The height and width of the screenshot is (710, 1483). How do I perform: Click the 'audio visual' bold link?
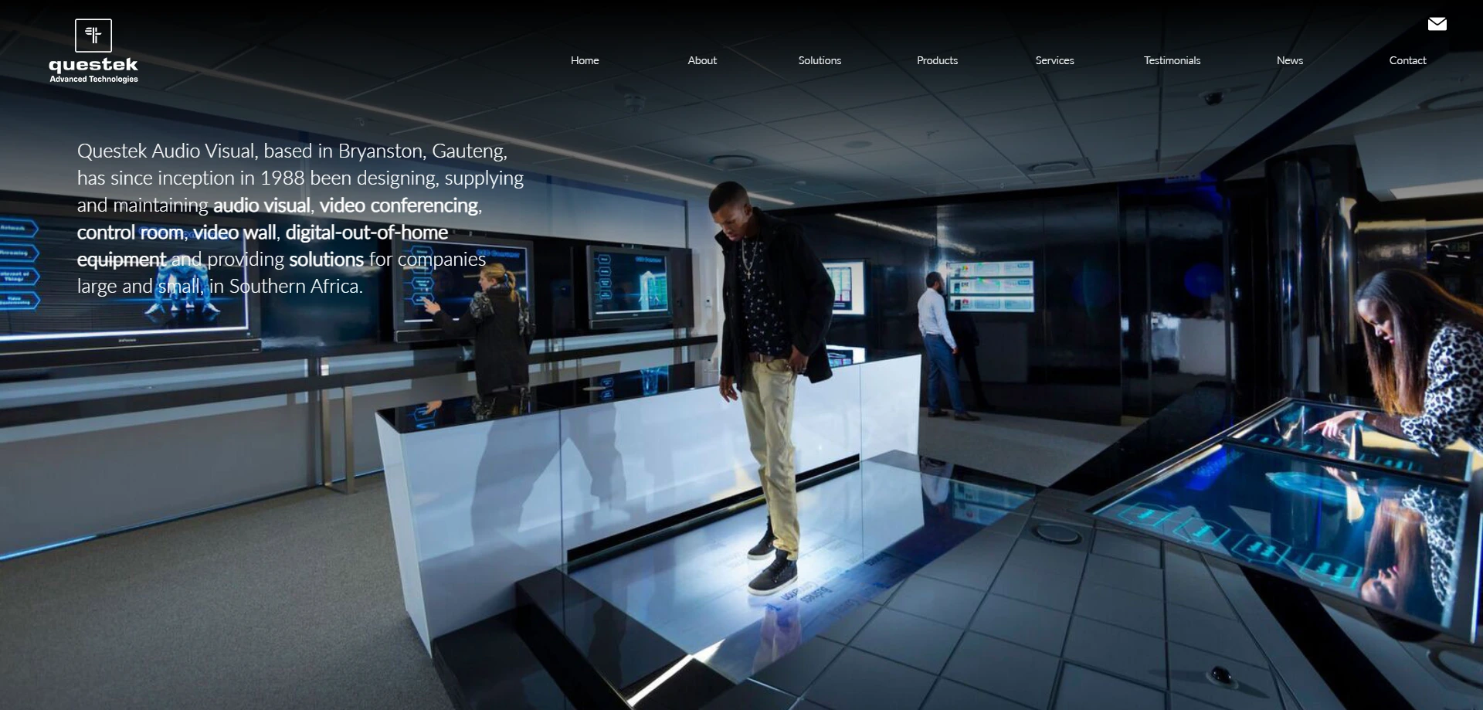tap(262, 206)
